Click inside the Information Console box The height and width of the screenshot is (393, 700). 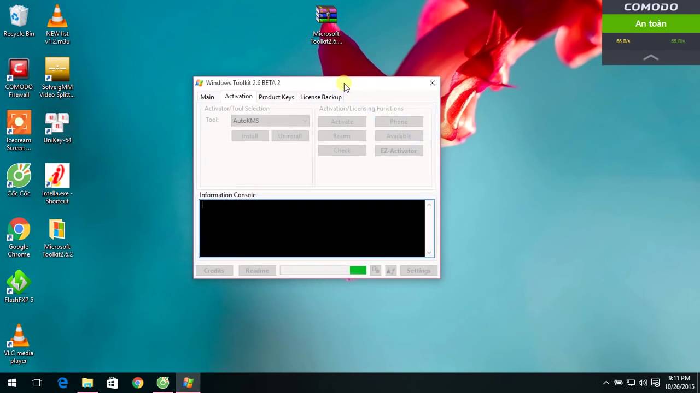point(312,228)
